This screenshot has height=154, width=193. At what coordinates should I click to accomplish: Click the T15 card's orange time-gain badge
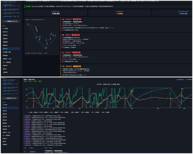pyautogui.click(x=77, y=66)
